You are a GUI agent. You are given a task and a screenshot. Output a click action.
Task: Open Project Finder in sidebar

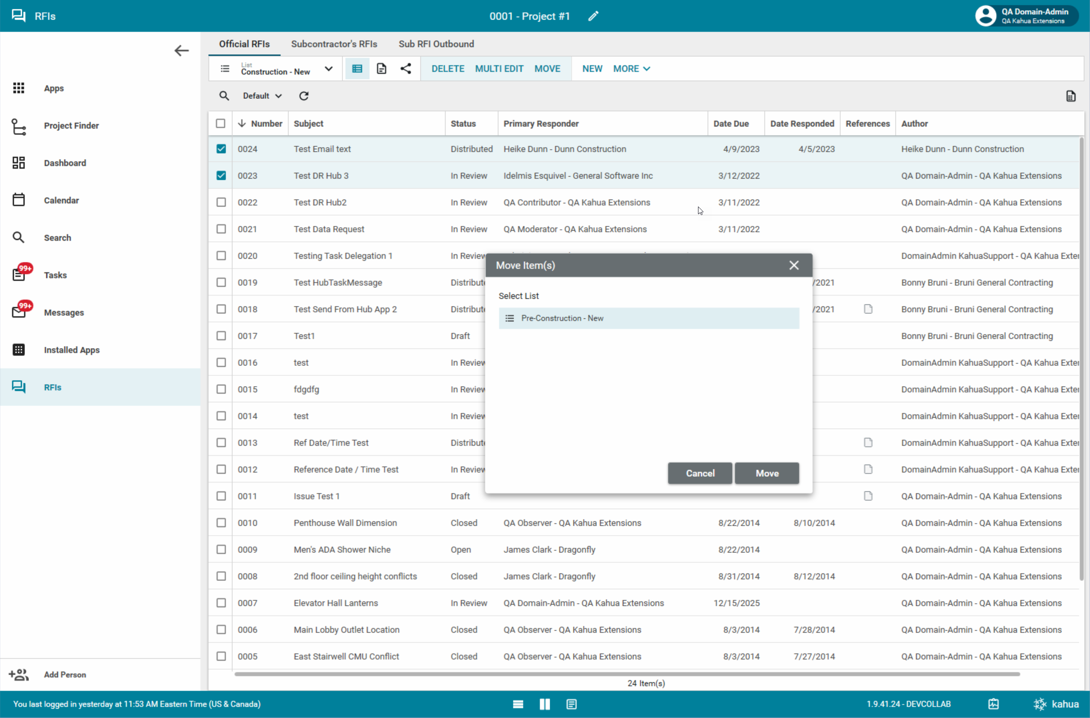(71, 126)
